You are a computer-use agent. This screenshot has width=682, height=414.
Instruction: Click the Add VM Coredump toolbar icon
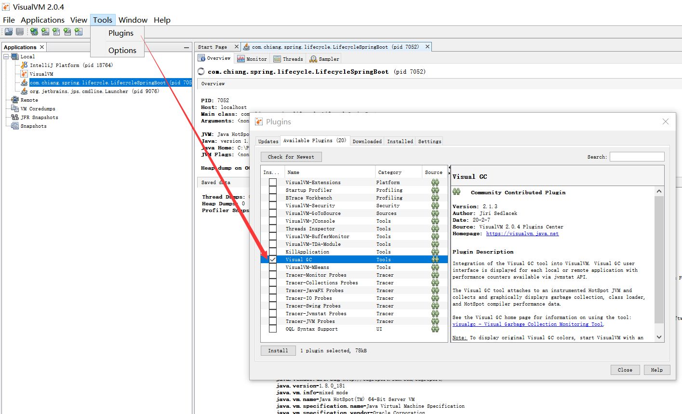pos(56,32)
